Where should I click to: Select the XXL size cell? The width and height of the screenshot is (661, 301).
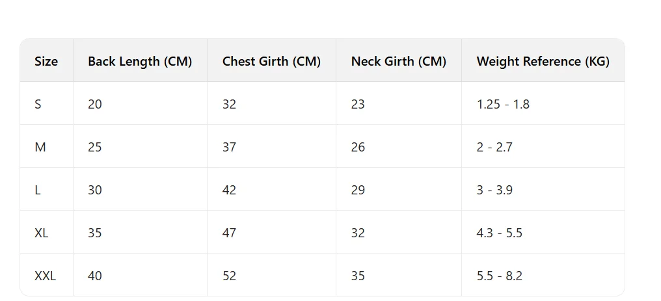click(x=46, y=276)
